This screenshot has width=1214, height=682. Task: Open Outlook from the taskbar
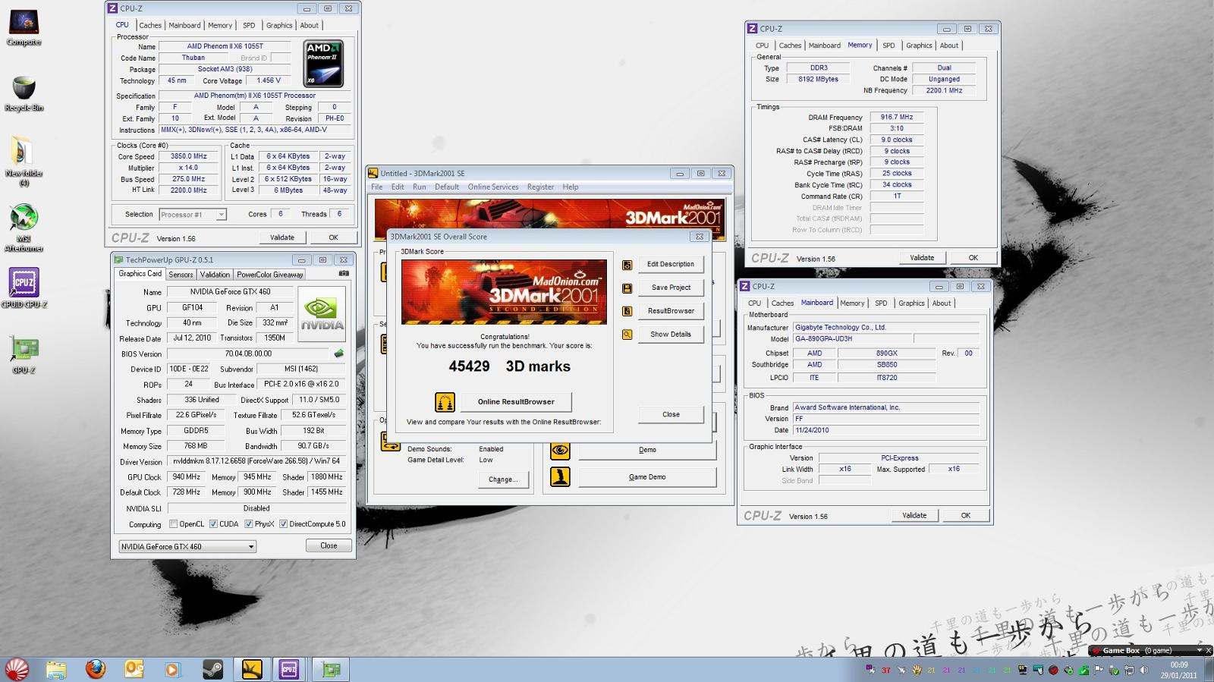coord(134,669)
